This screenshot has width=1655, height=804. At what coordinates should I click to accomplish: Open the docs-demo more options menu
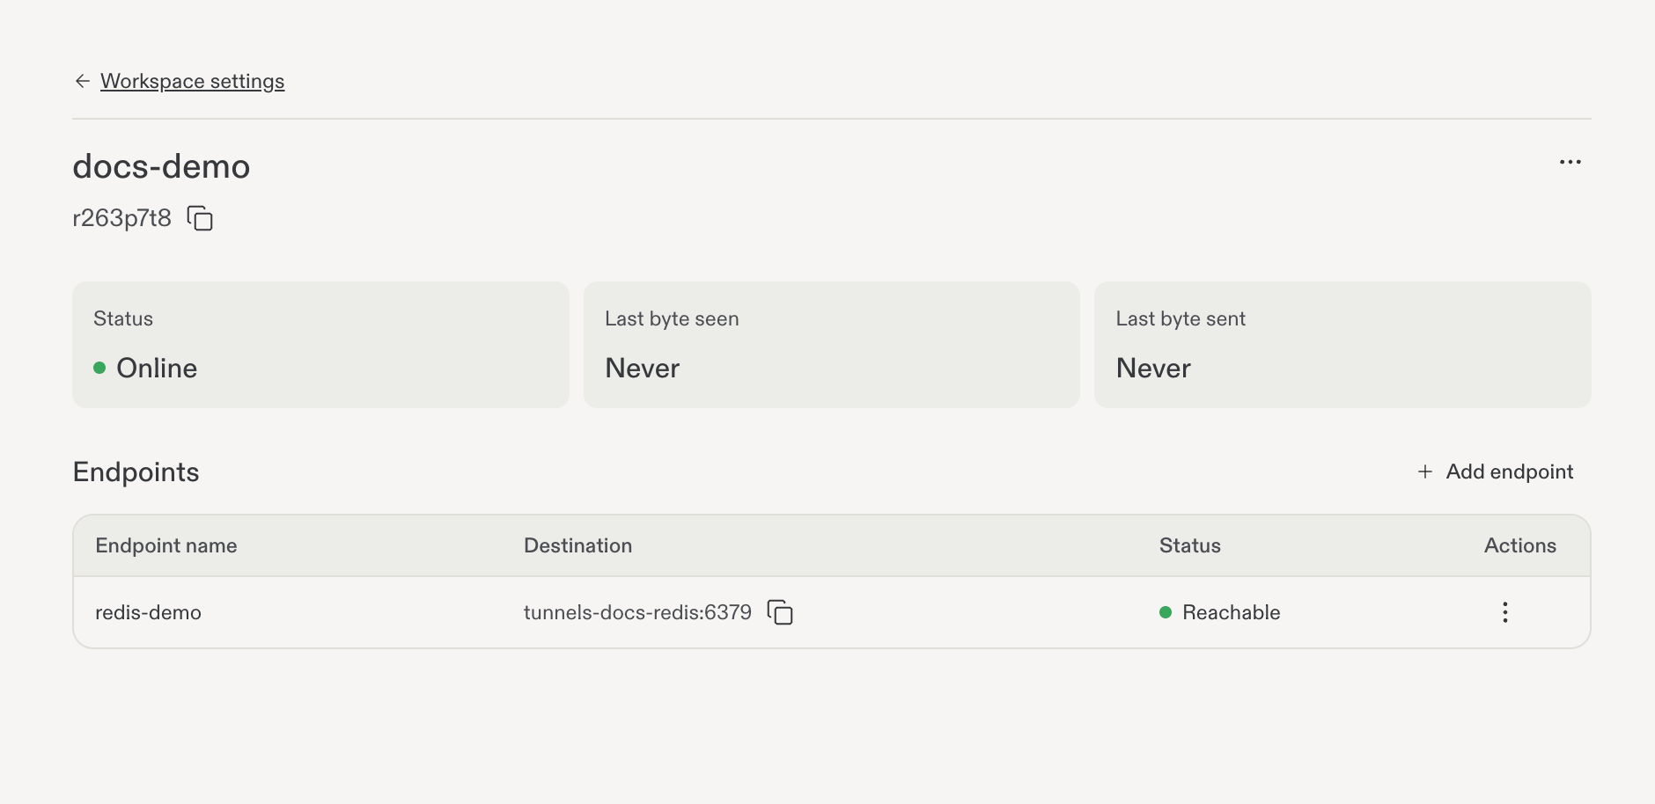pos(1570,162)
